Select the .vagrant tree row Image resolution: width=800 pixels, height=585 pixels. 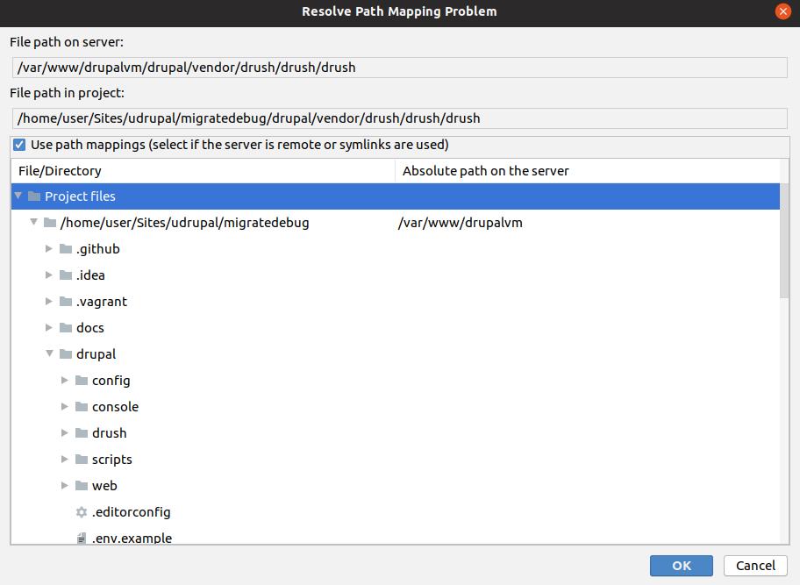click(x=396, y=302)
